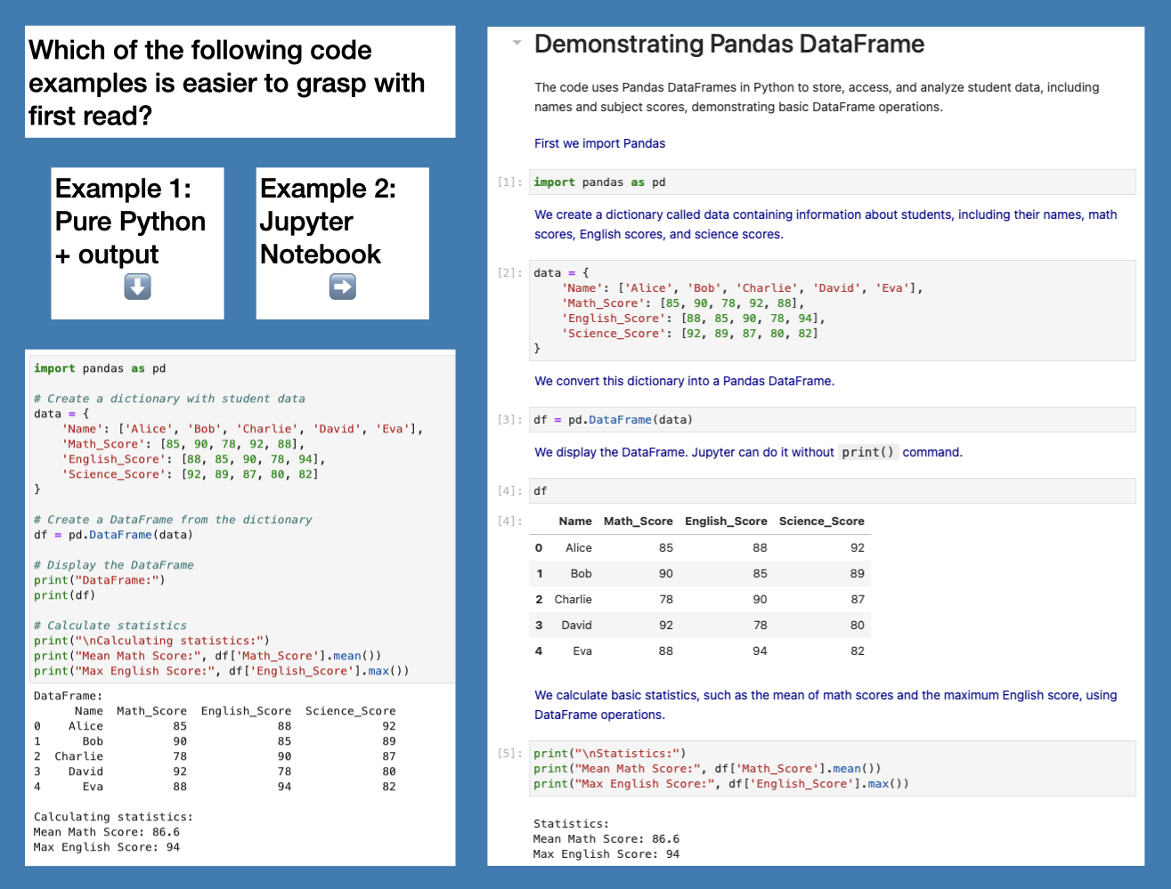Click 'Bob' in the notebook output table
This screenshot has height=889, width=1171.
click(x=581, y=574)
